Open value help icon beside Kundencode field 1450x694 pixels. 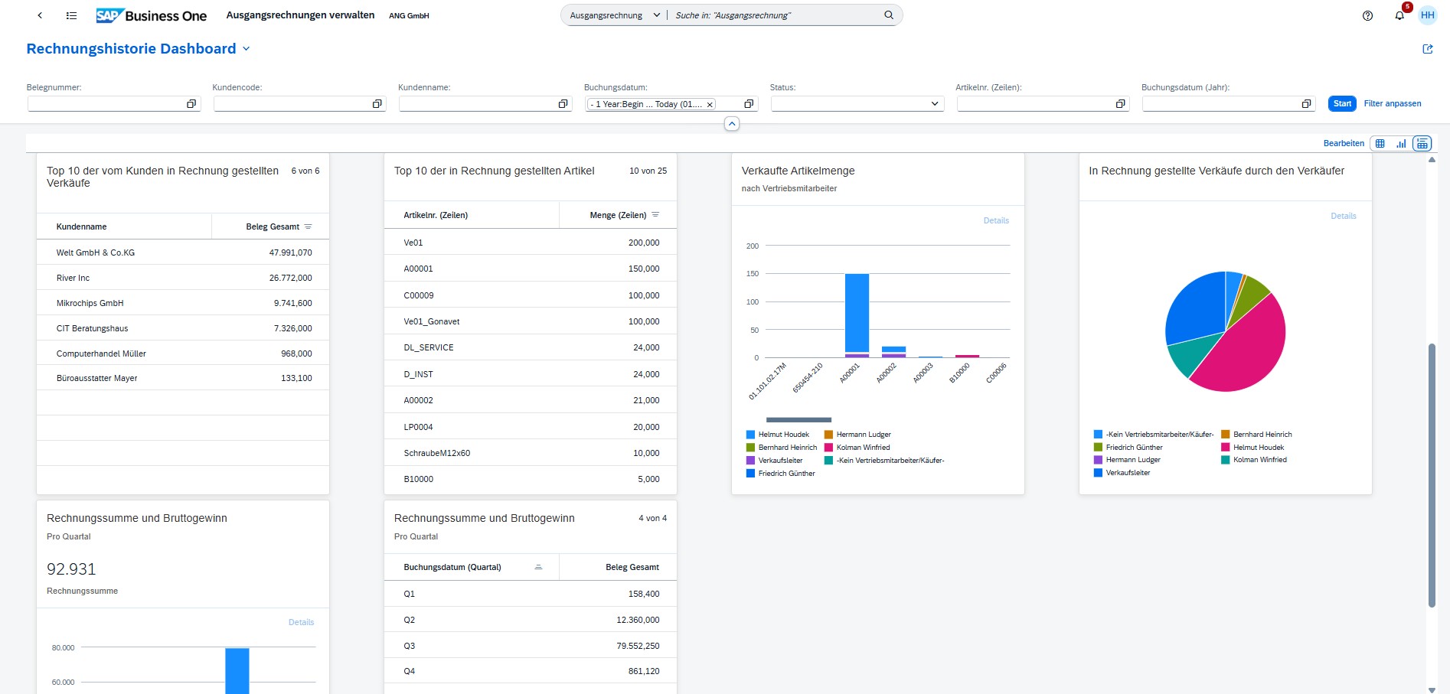[376, 103]
